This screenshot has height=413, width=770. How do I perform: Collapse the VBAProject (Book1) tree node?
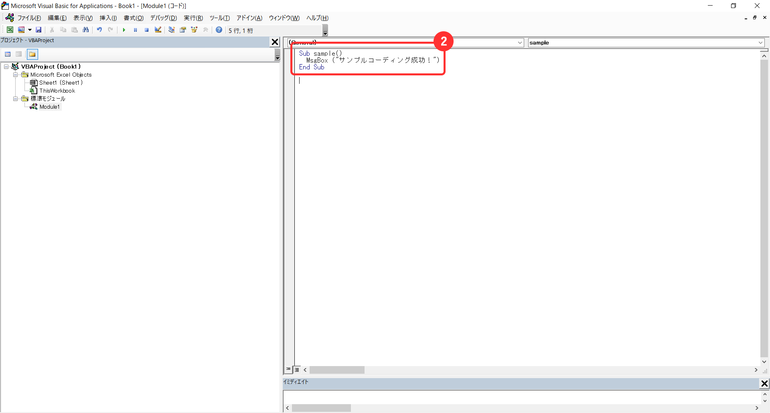(x=6, y=67)
